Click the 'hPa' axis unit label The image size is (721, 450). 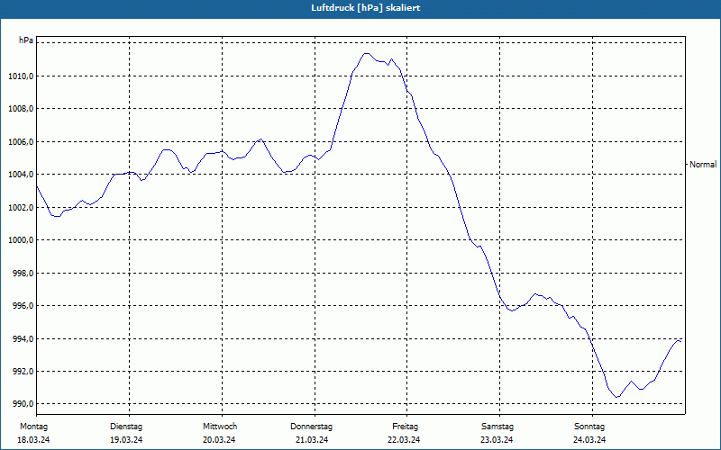tap(26, 40)
